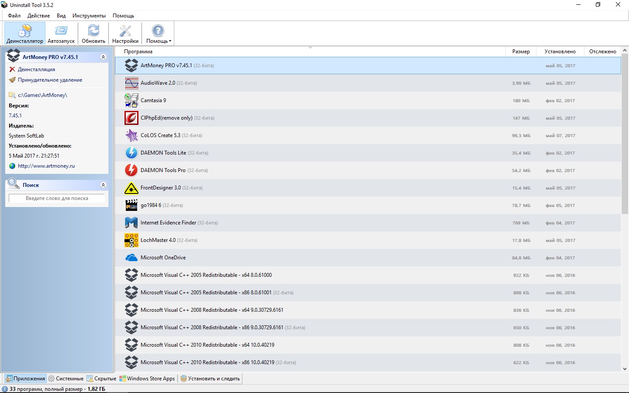Switch to the Скрытые tab
Viewport: 629px width, 393px height.
click(102, 379)
